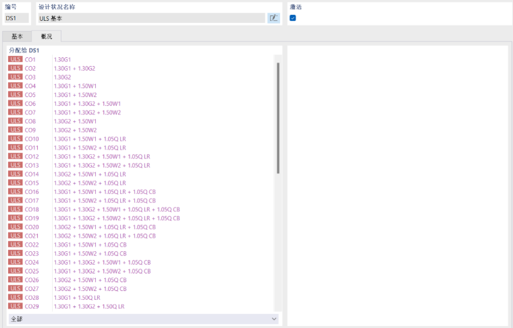The width and height of the screenshot is (513, 328).
Task: Select combination CO29
Action: click(x=140, y=306)
